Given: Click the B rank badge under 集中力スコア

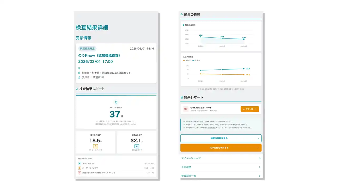Looking at the screenshot, I should 95,146.
